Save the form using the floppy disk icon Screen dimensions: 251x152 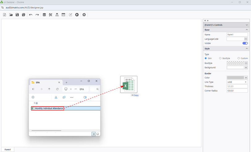17,15
